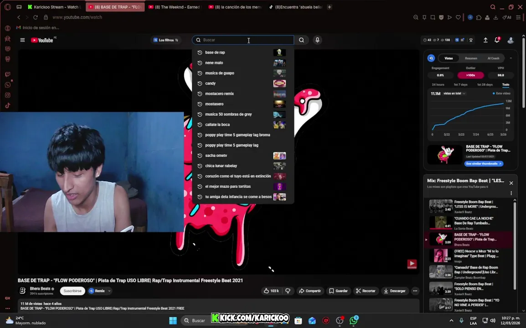Open the Opera extensions cube icon

[479, 17]
